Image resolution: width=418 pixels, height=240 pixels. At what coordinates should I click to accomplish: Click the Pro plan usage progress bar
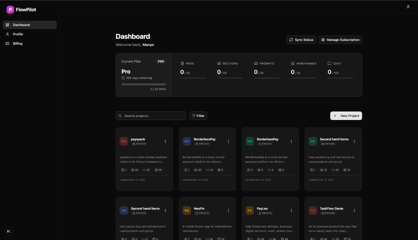(144, 84)
